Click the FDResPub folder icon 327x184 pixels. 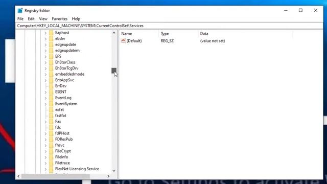51,139
